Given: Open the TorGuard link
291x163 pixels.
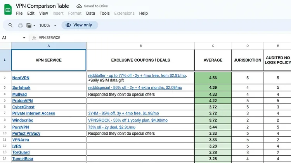Looking at the screenshot, I should tap(21, 153).
